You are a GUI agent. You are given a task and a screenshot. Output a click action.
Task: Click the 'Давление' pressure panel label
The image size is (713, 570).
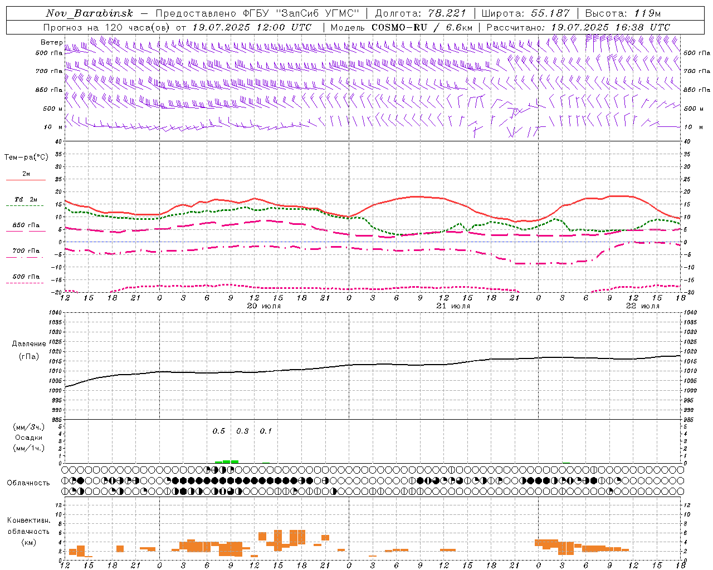[29, 344]
